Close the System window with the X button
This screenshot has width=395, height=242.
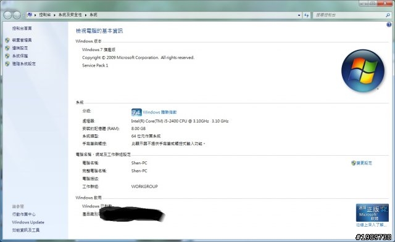pos(385,3)
